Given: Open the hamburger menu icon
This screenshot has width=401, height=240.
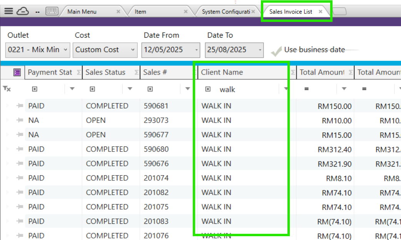Looking at the screenshot, I should tap(8, 11).
